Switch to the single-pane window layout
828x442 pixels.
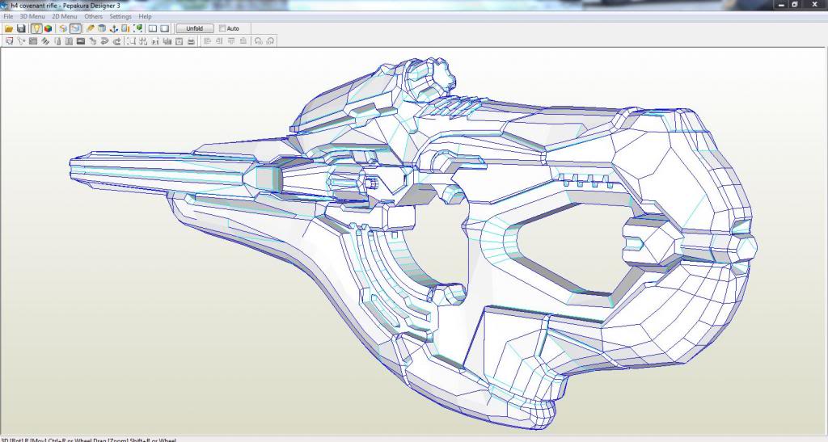pos(164,28)
